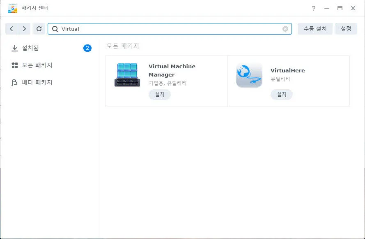This screenshot has width=365, height=239.
Task: Install the VirtualHere package
Action: (281, 95)
